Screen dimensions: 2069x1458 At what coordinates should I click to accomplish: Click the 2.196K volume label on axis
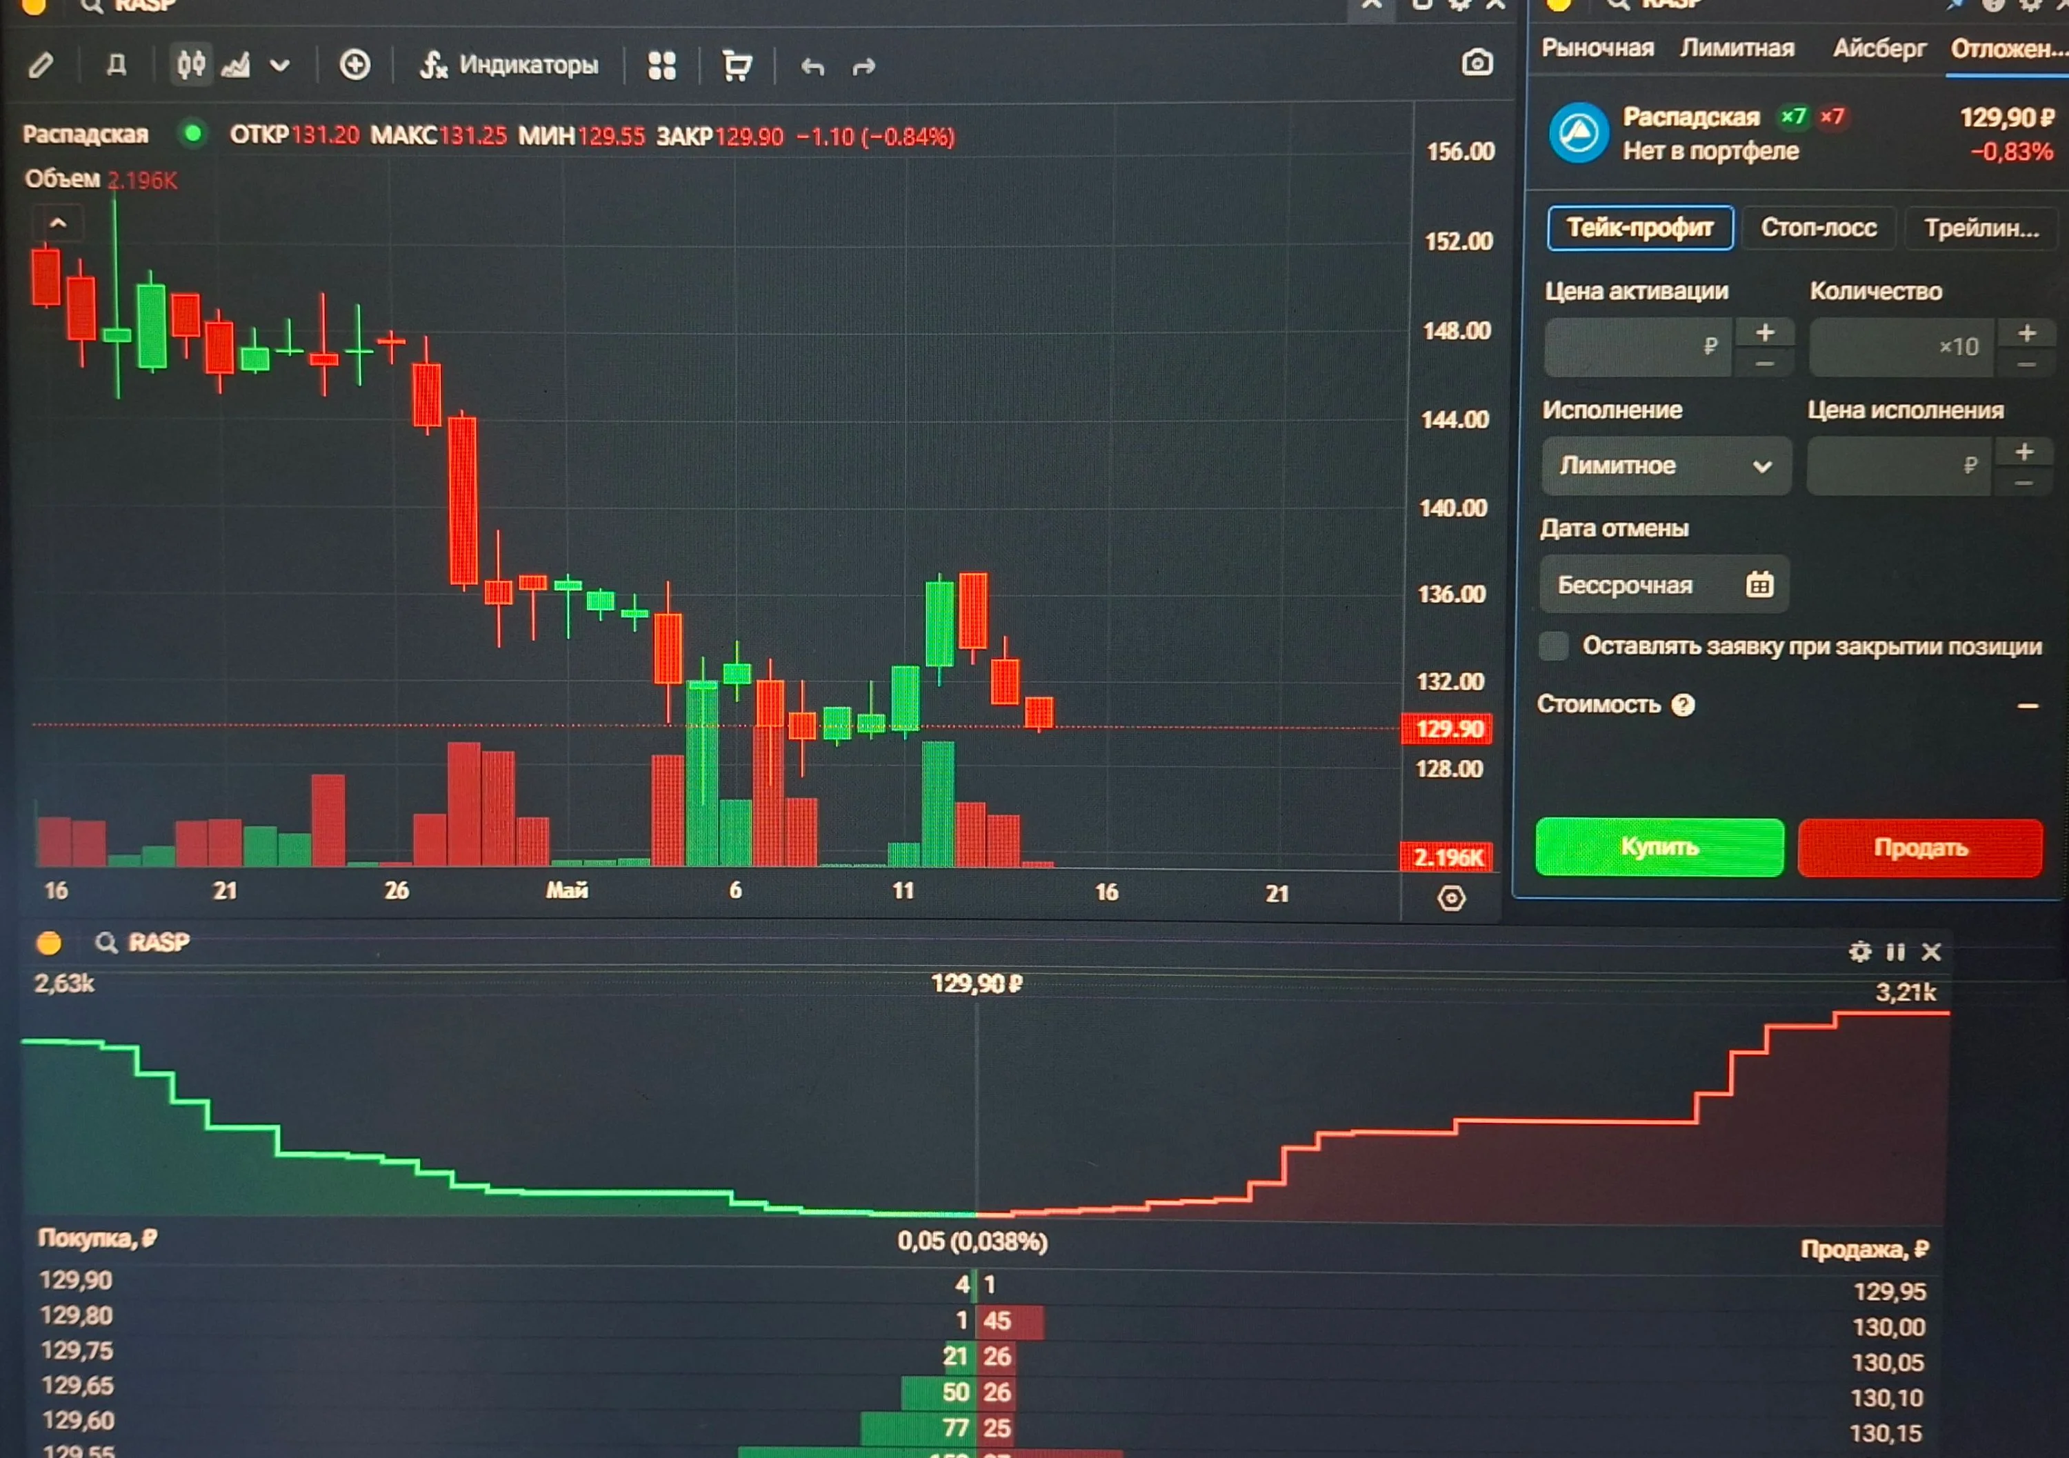coord(1446,856)
